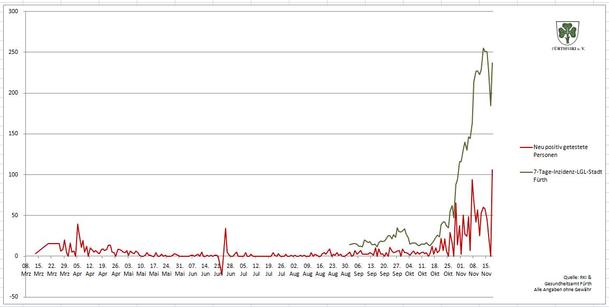Click the '08. Mrz' date axis label

[x=26, y=269]
